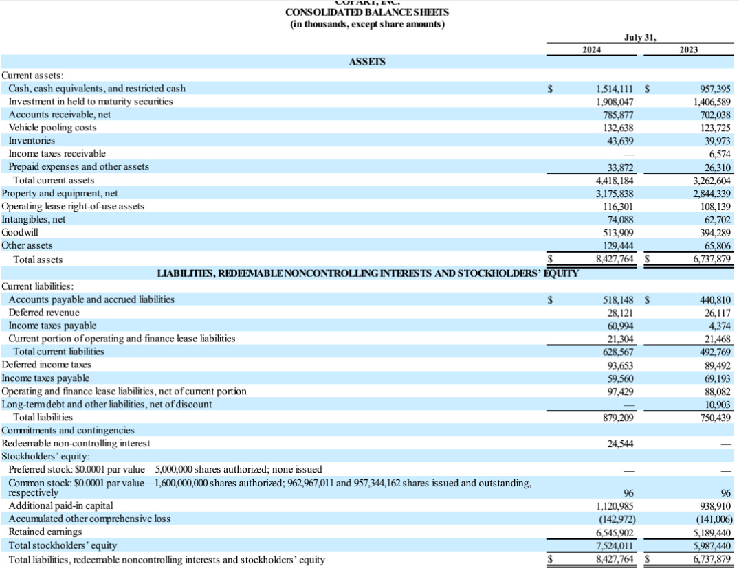Select 'Long-term debt and other liabilities, net of discount'

pyautogui.click(x=107, y=404)
